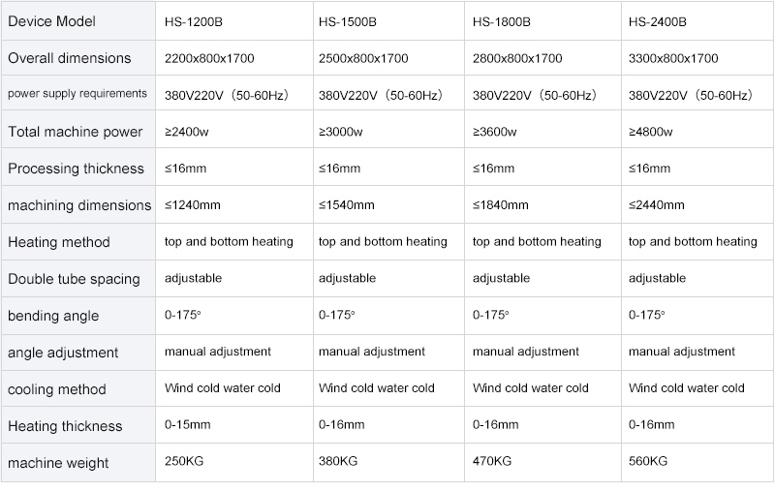Select the 250KG machine weight cell

234,462
